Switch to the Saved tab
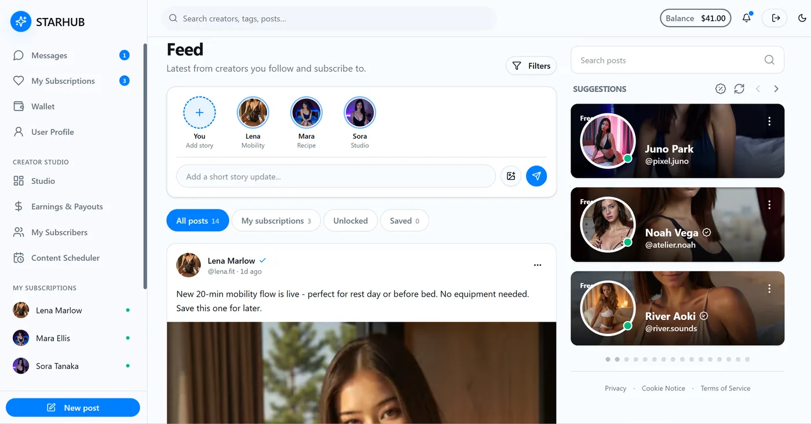This screenshot has height=424, width=811. tap(404, 221)
